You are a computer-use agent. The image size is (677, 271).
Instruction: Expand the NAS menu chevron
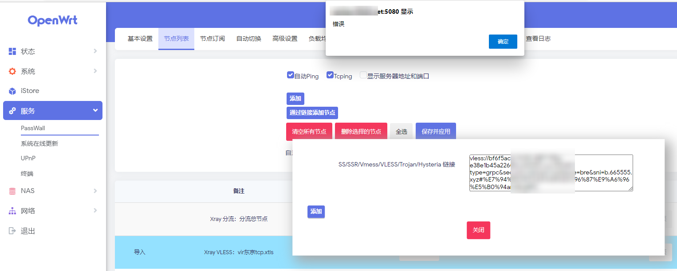pyautogui.click(x=95, y=191)
